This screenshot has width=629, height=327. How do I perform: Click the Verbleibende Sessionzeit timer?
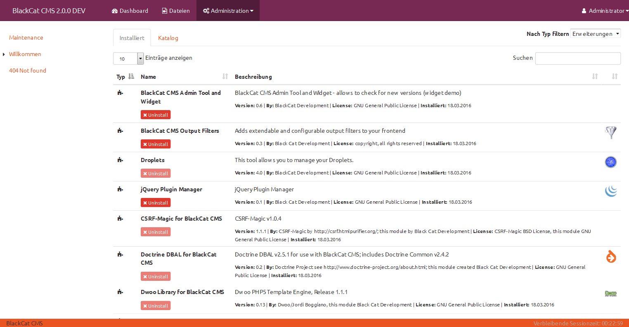click(578, 323)
